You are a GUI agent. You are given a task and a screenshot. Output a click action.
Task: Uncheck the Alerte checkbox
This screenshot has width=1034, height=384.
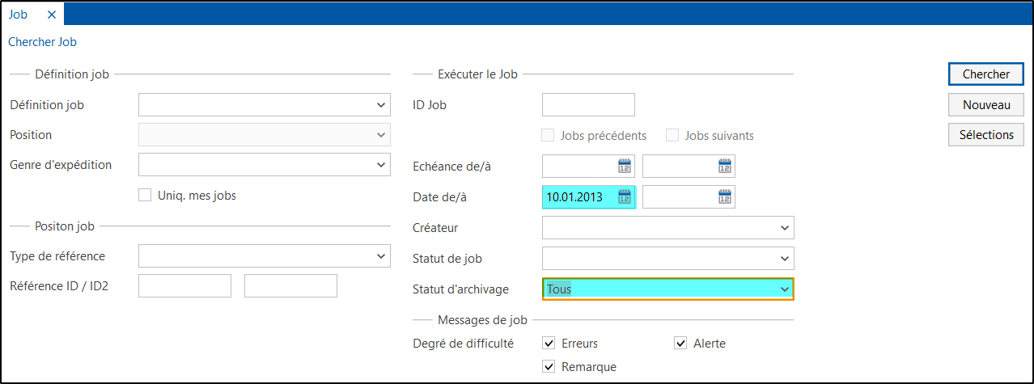(x=680, y=343)
